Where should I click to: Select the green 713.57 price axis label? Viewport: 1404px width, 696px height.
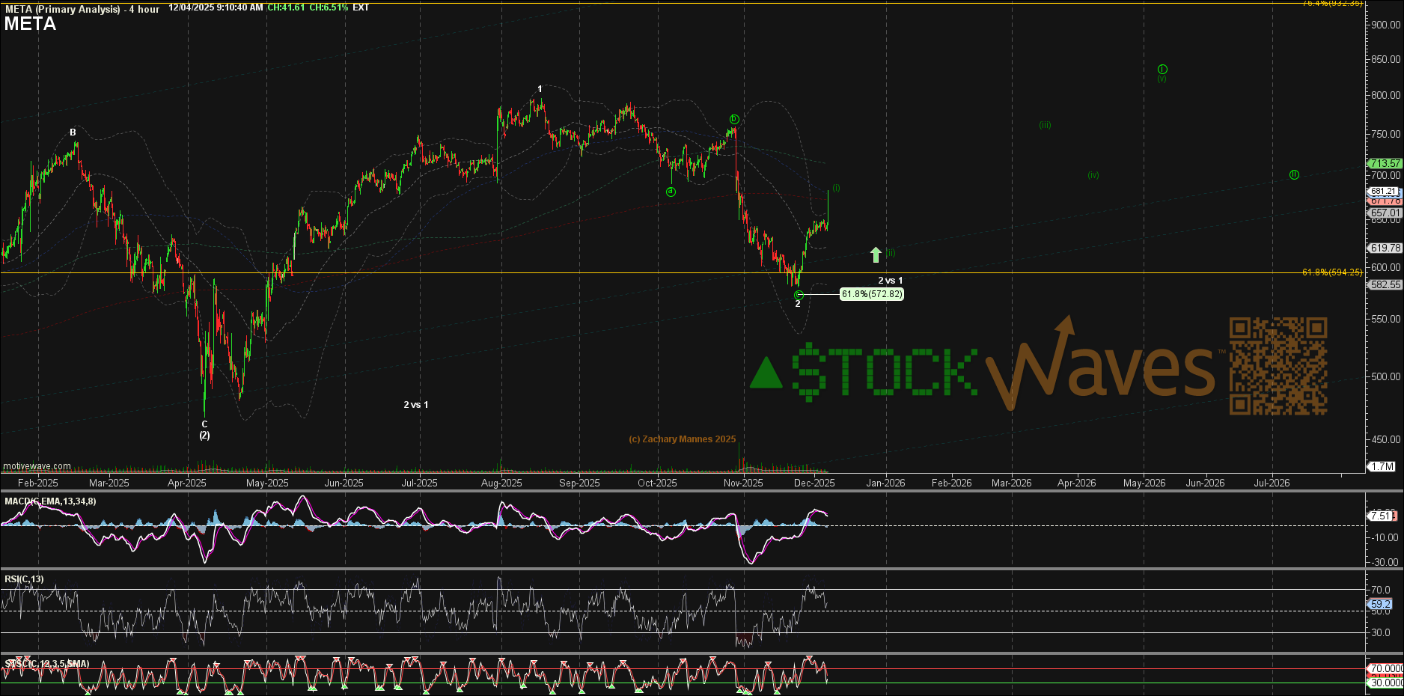(1385, 163)
